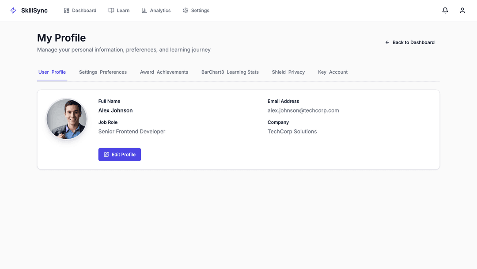Open the user account icon in header
Viewport: 477px width, 269px height.
[x=462, y=11]
